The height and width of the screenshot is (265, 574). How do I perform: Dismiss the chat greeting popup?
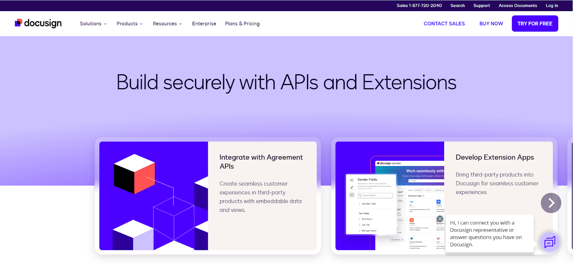click(440, 219)
